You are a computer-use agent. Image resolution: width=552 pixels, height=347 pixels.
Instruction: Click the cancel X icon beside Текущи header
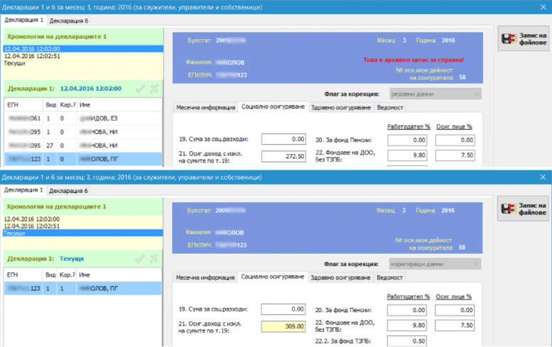tap(154, 259)
